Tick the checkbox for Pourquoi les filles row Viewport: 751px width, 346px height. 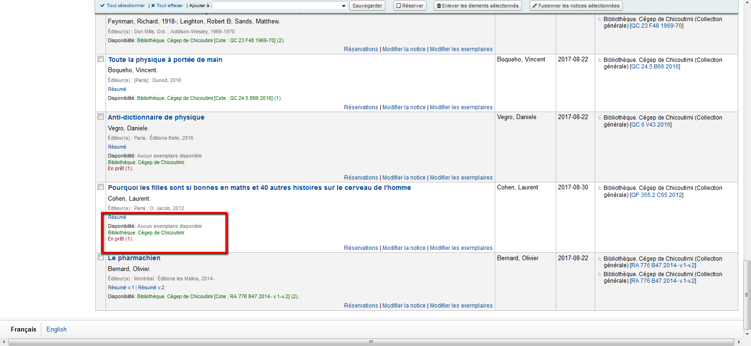pos(100,187)
